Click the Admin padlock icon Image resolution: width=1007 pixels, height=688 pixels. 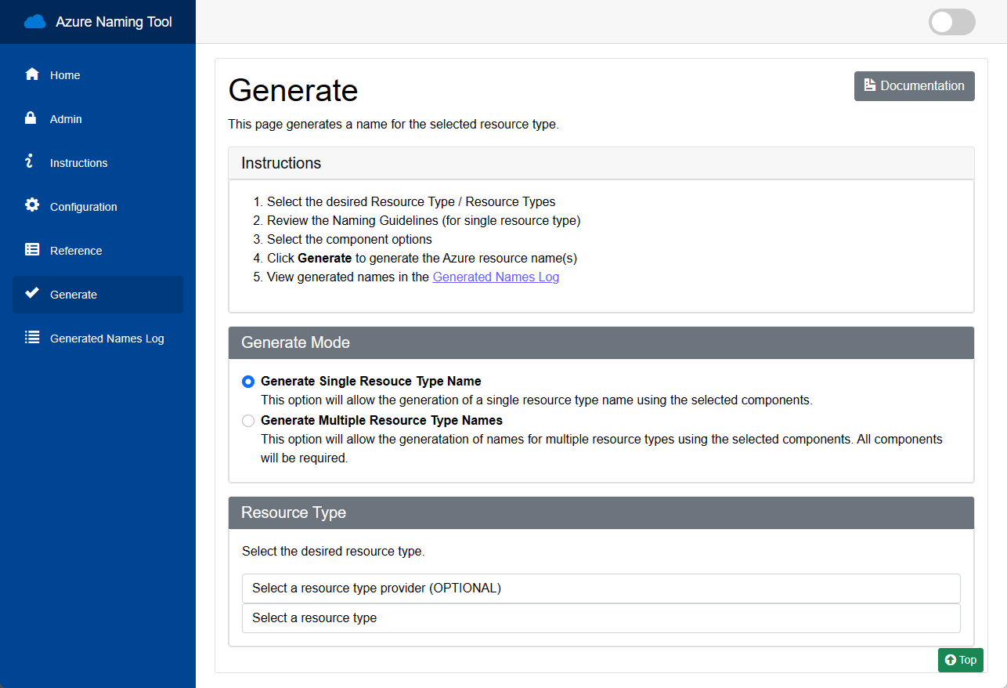(31, 118)
